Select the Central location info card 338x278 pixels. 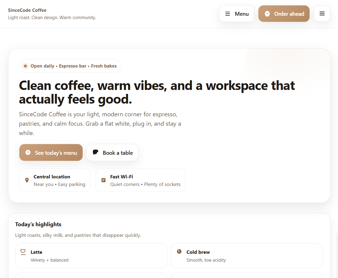click(54, 180)
